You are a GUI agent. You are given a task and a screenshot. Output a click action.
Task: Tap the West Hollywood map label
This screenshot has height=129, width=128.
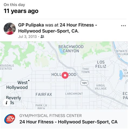click(17, 85)
